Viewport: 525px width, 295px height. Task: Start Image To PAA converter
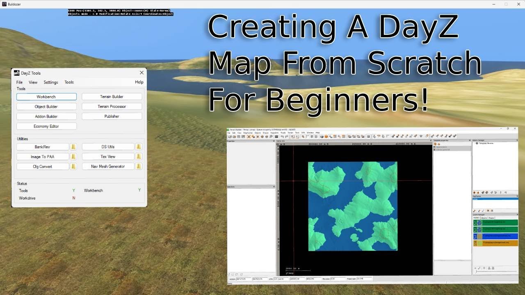click(43, 157)
